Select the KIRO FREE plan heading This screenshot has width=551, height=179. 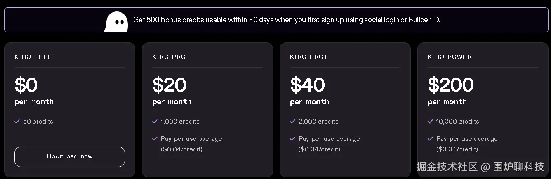pos(33,57)
